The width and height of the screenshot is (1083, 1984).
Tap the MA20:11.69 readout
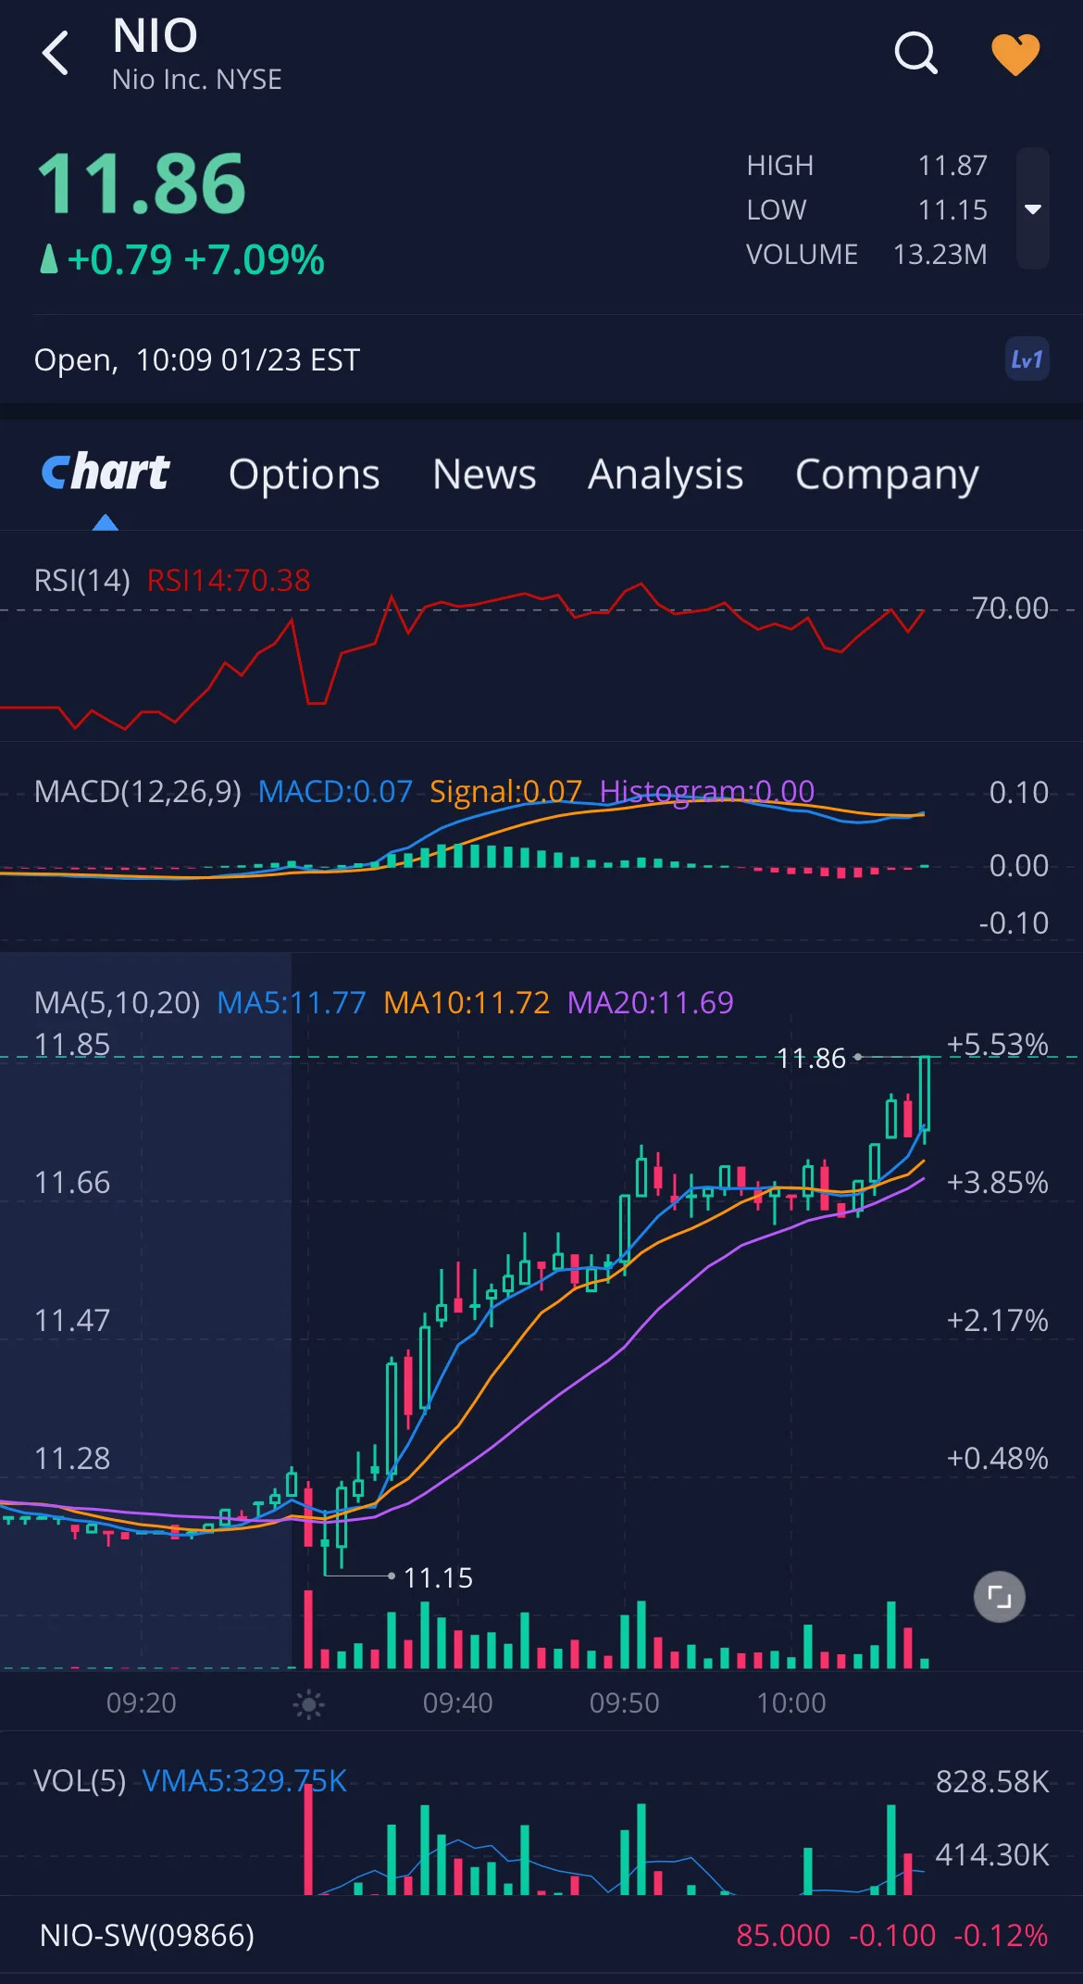[x=650, y=1003]
